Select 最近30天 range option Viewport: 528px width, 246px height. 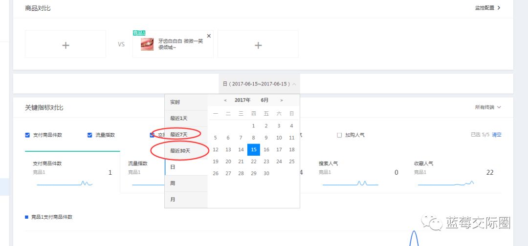pyautogui.click(x=186, y=150)
